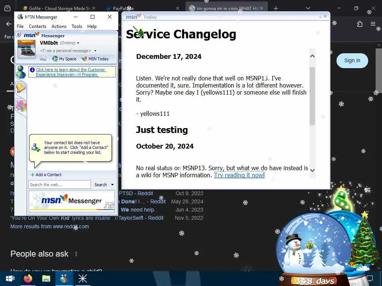Launch Firefox from the taskbar
The width and height of the screenshot is (382, 286).
pos(28,279)
